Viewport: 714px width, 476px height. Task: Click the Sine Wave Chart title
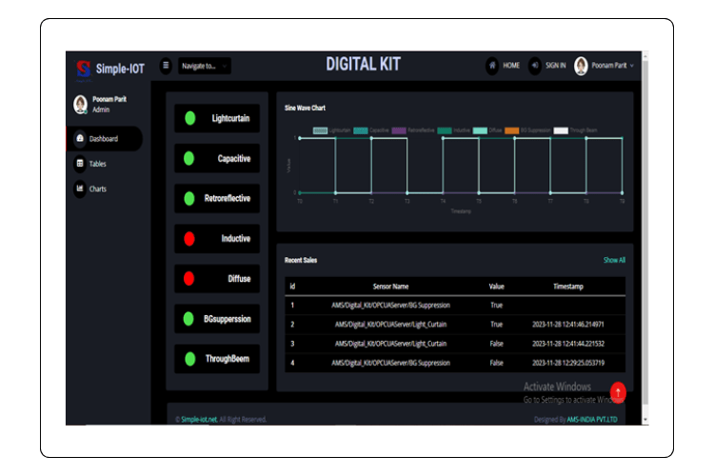(305, 108)
